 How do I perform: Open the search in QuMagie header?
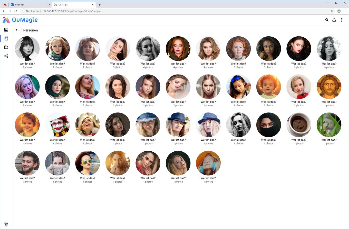pos(327,20)
